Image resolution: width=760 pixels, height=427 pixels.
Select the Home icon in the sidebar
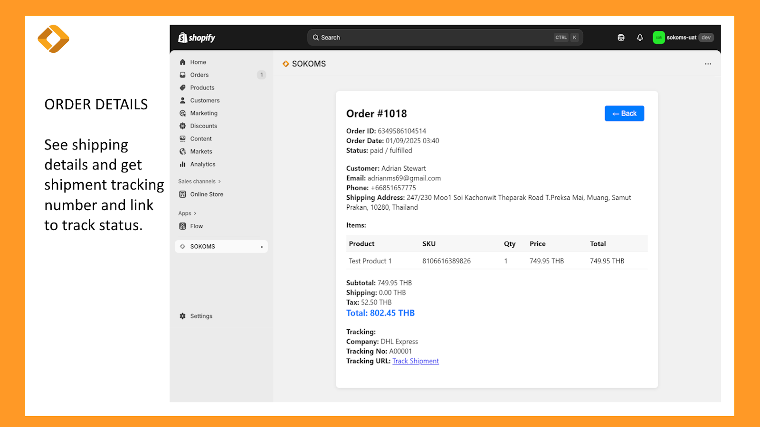pyautogui.click(x=182, y=62)
